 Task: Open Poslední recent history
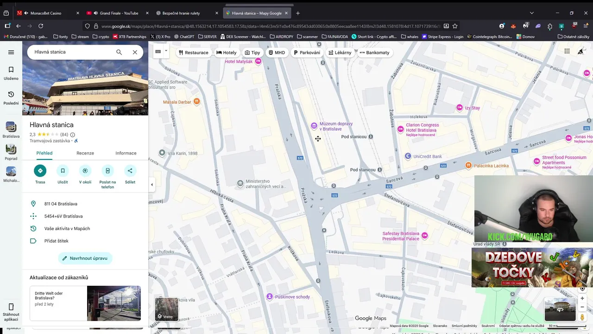(x=11, y=98)
